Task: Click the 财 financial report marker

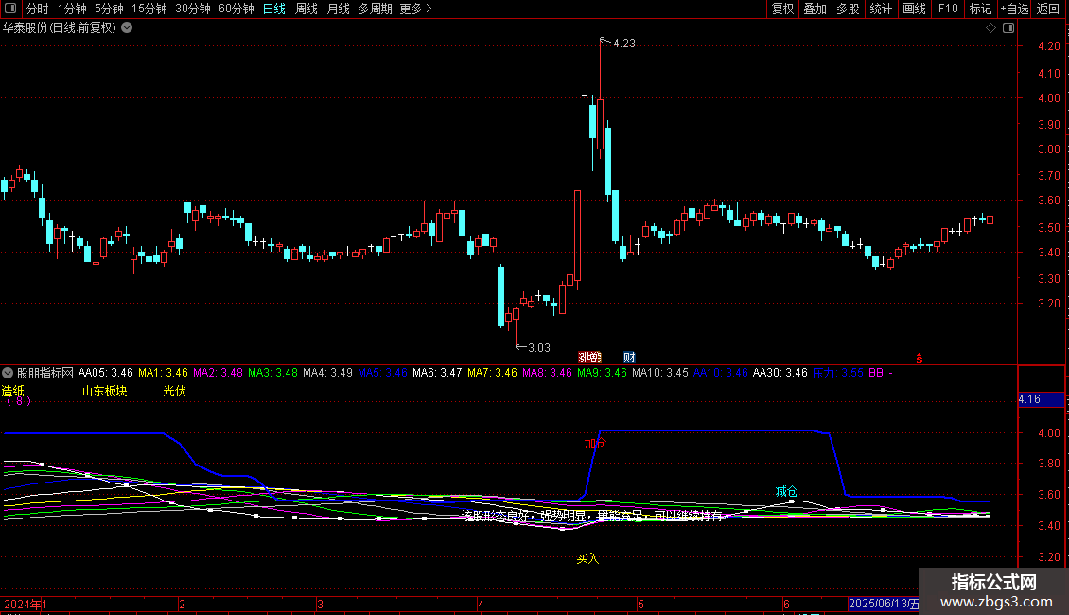Action: pos(629,358)
